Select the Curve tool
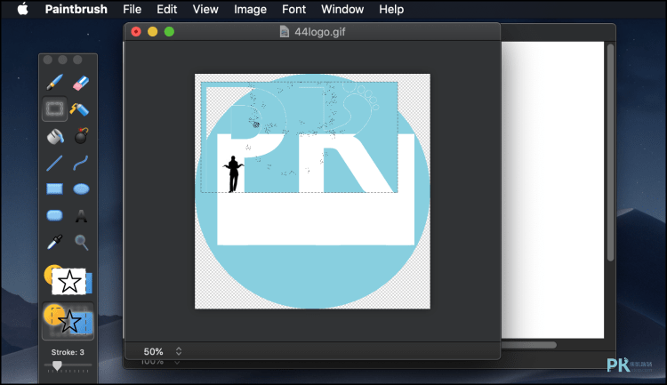The image size is (667, 385). (81, 163)
